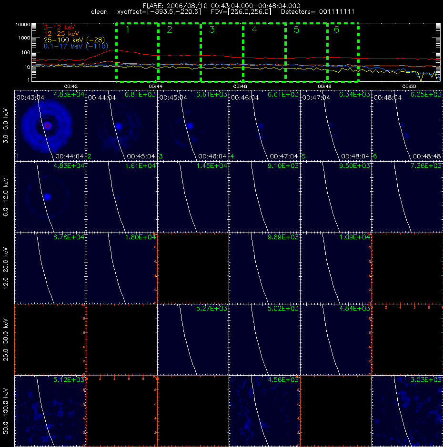
Task: Click the '6.0-12.0 keV' row label
Action: (6, 197)
